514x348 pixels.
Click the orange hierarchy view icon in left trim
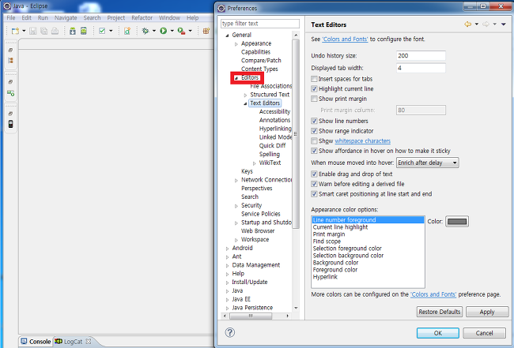11,61
